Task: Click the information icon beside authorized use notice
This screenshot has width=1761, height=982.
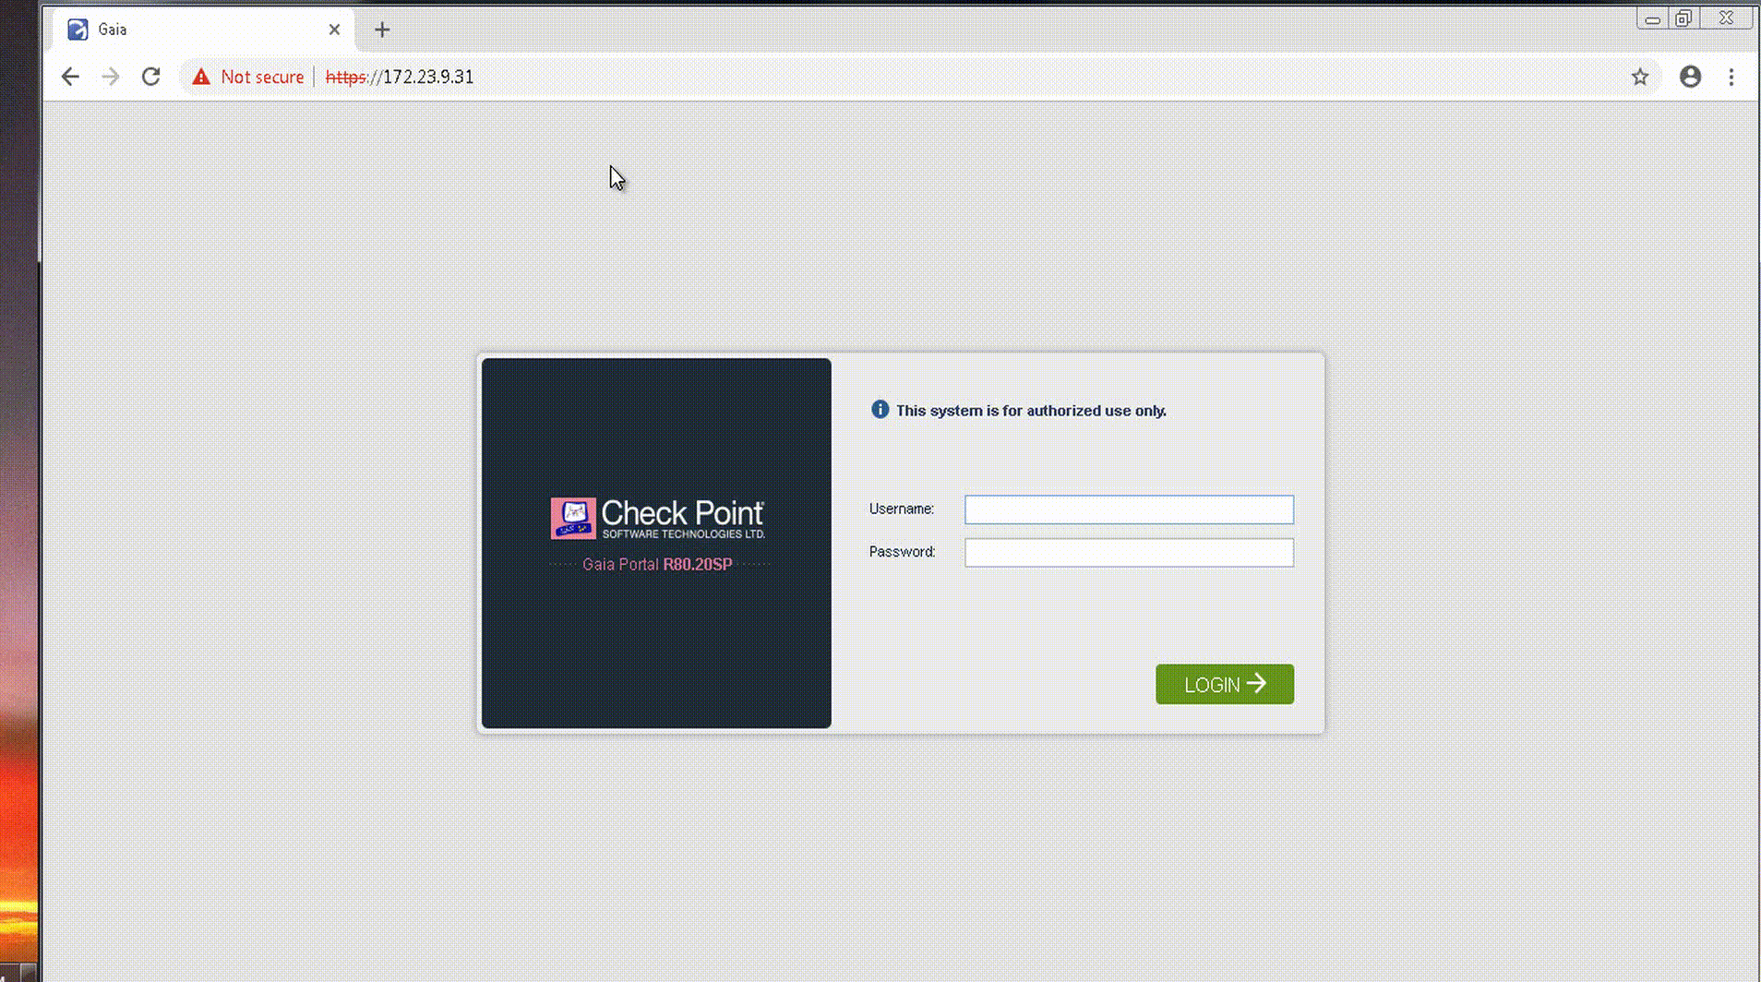Action: tap(880, 410)
